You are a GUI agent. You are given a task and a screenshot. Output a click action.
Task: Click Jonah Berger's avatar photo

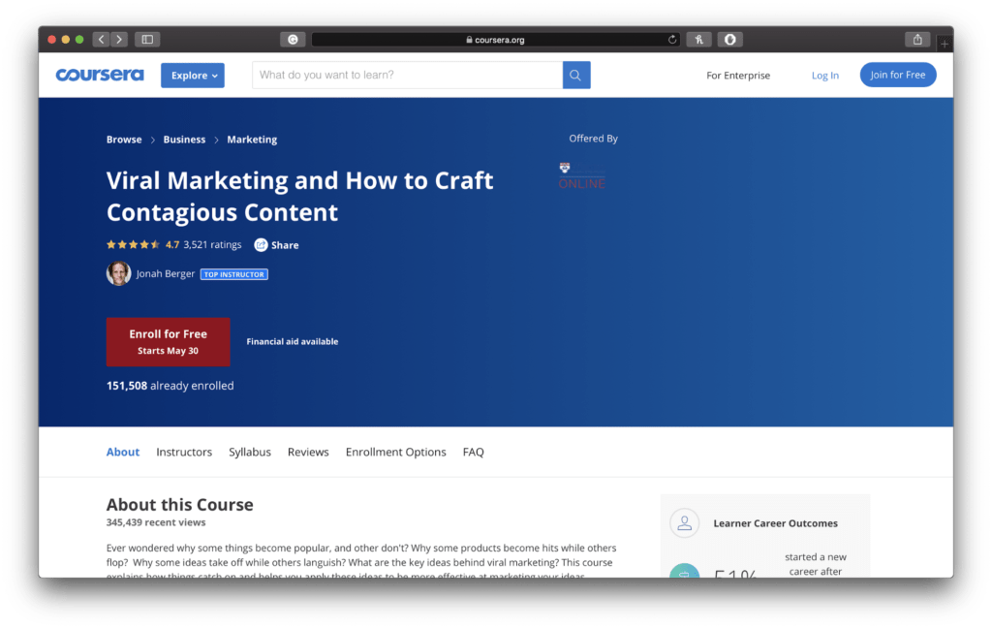click(x=118, y=273)
